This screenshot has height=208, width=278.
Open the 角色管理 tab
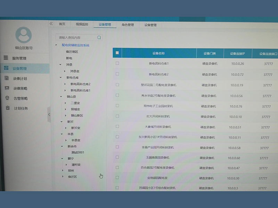(x=128, y=25)
